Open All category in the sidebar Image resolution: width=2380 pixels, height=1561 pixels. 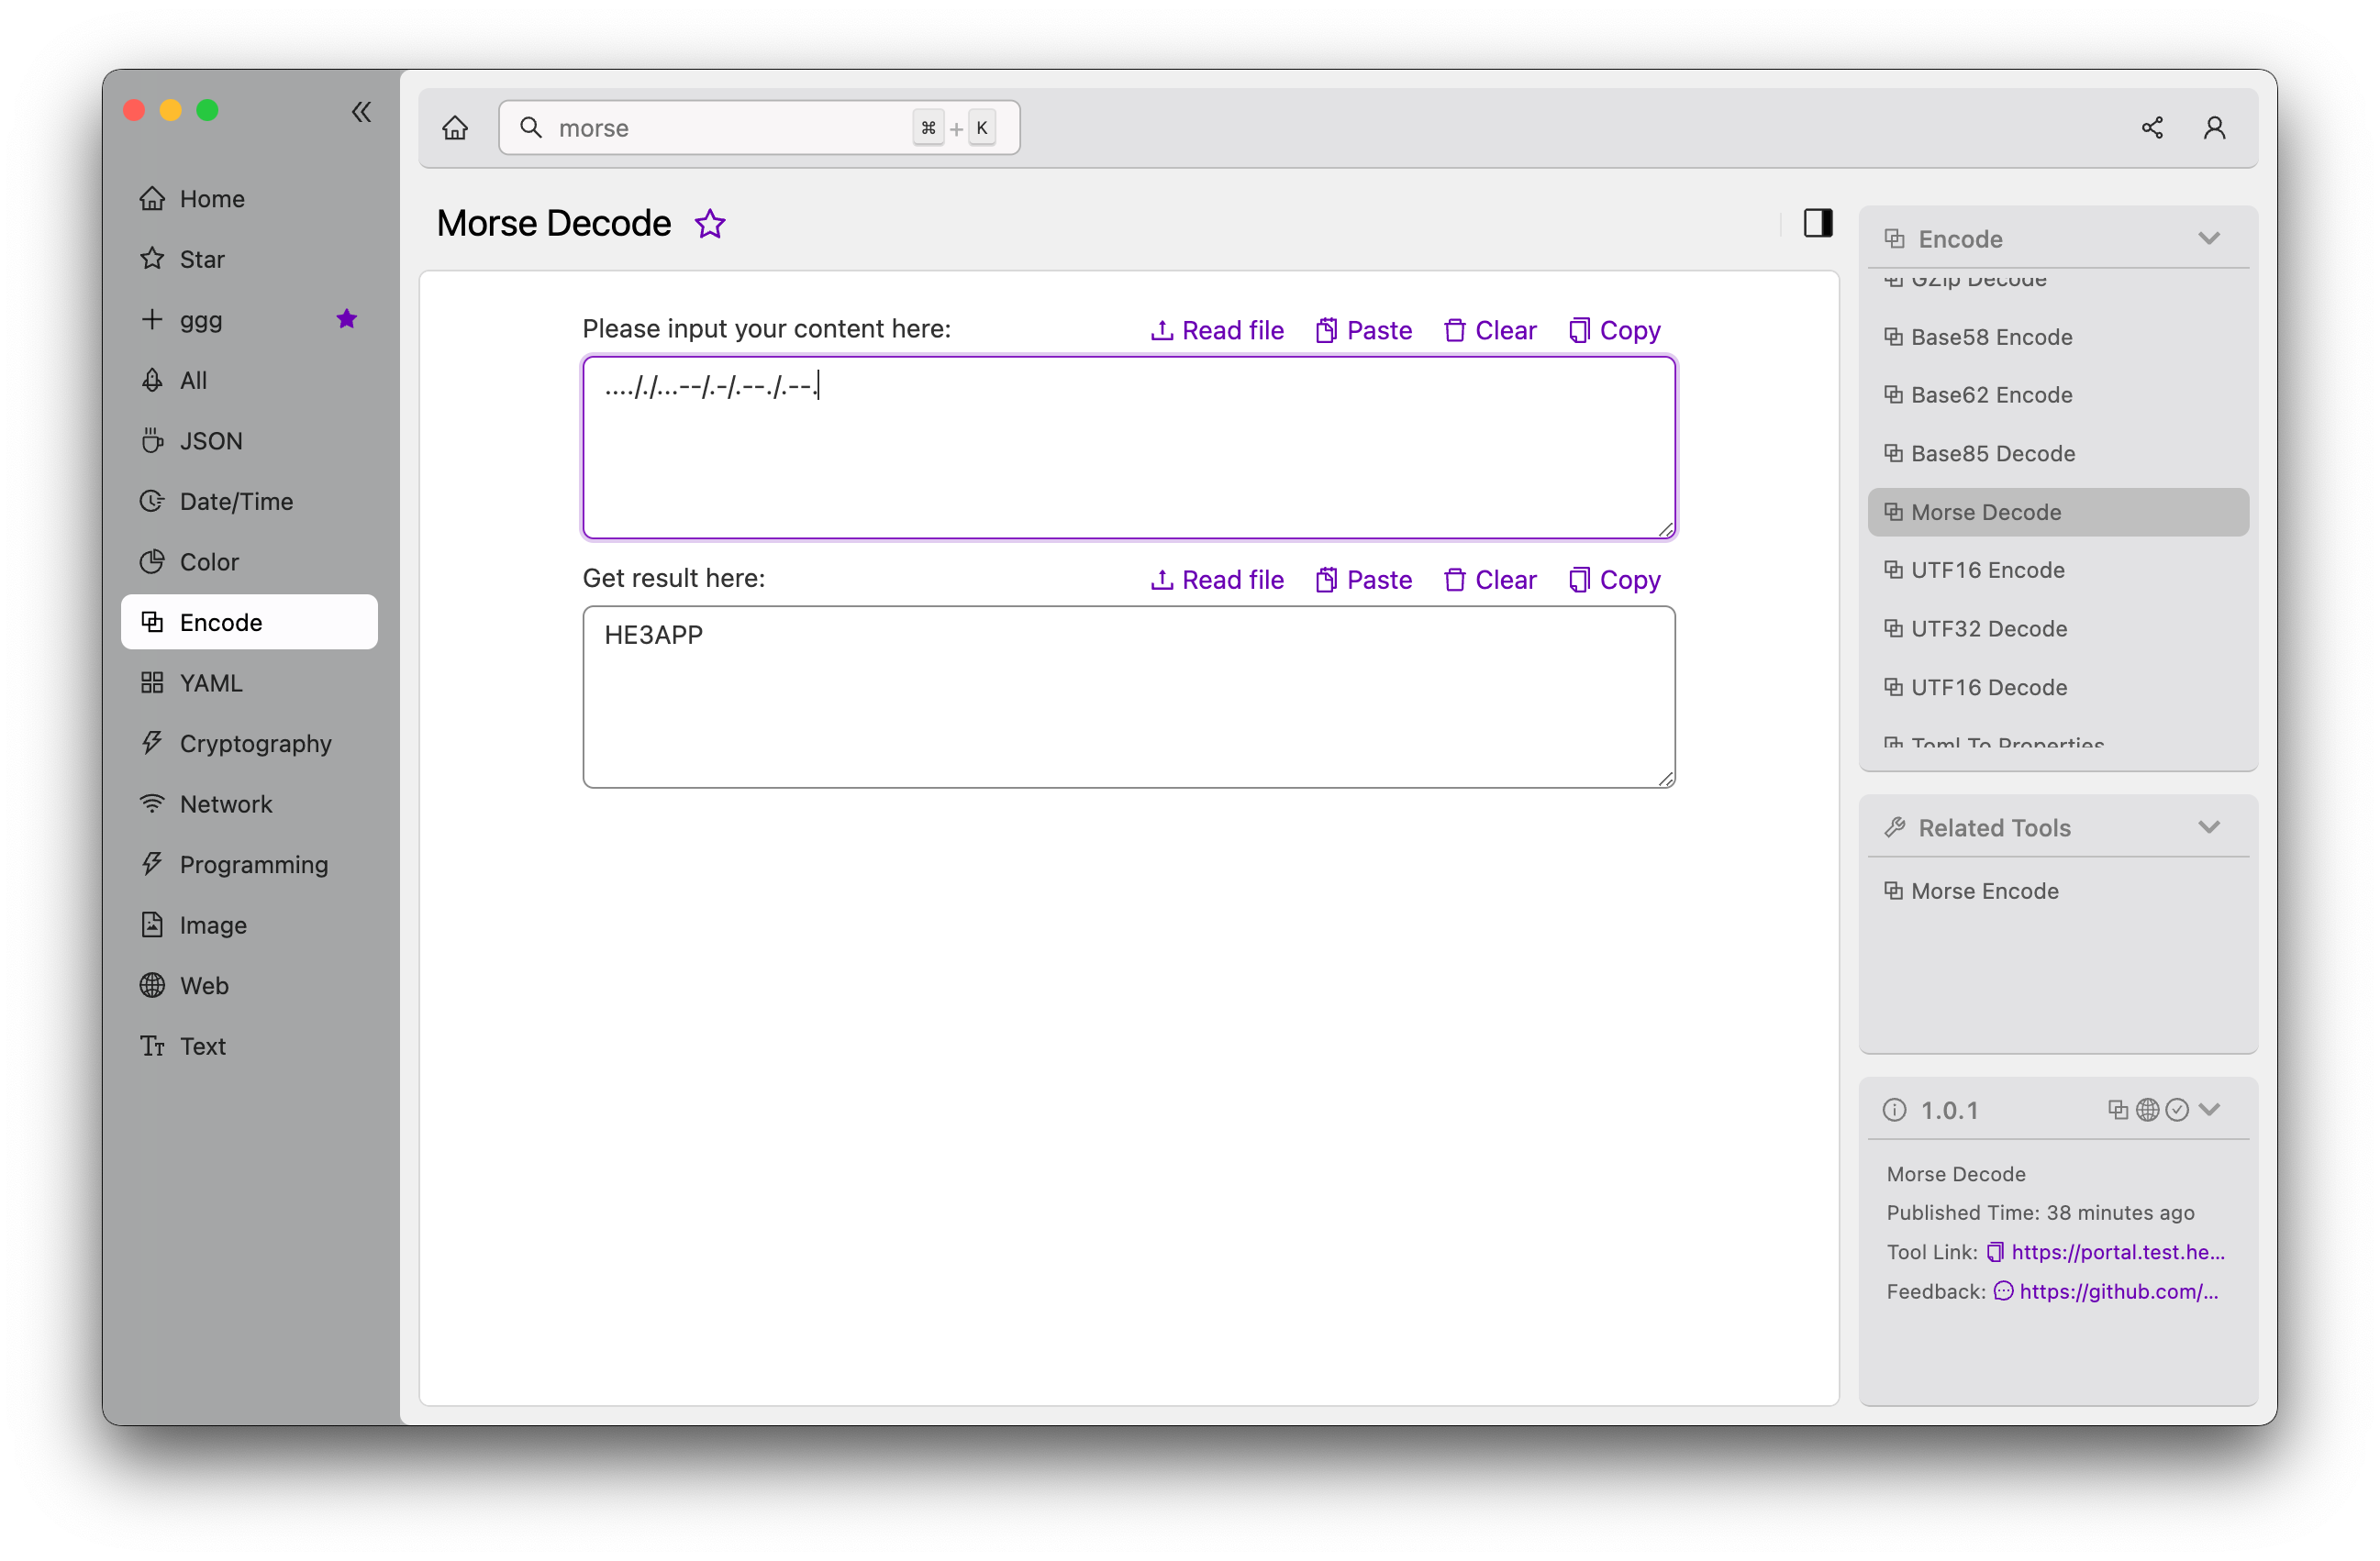click(x=249, y=381)
